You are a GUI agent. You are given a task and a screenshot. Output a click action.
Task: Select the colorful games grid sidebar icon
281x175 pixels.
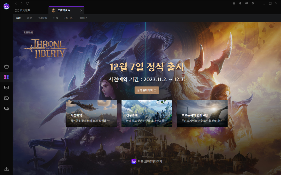[6, 77]
